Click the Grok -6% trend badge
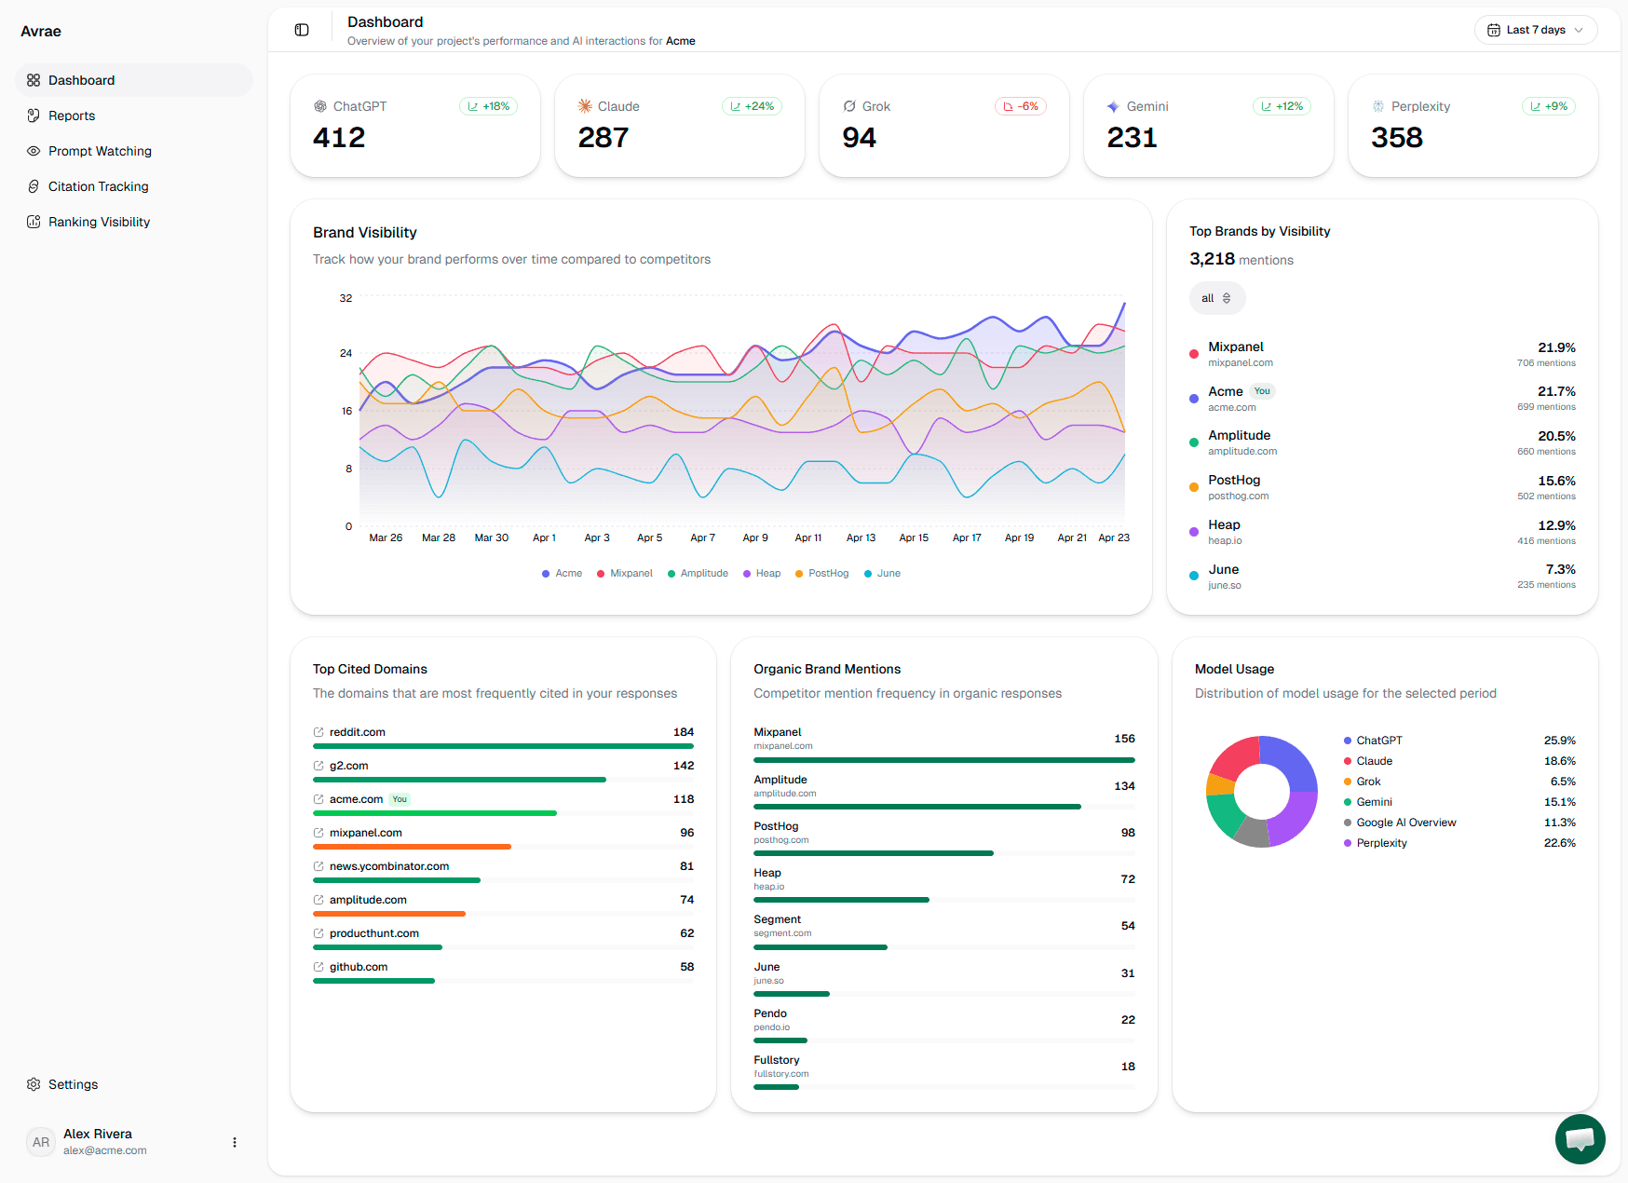This screenshot has height=1183, width=1628. pos(1021,106)
